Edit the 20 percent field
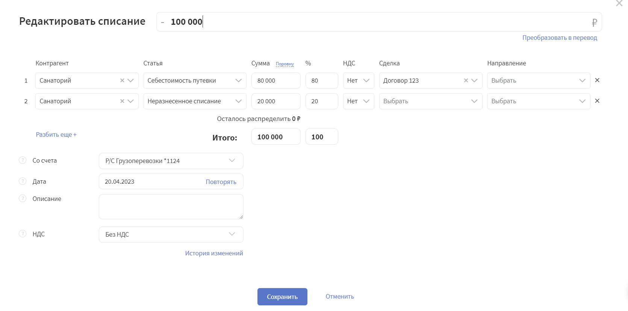This screenshot has width=628, height=311. pyautogui.click(x=322, y=101)
